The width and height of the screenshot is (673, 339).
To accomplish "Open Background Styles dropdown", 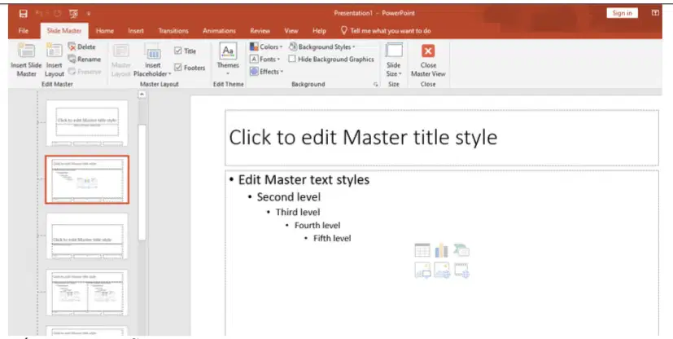I will point(322,46).
